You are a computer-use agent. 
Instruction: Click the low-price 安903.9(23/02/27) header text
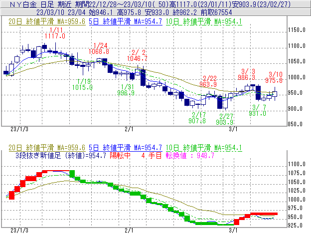click(x=261, y=4)
